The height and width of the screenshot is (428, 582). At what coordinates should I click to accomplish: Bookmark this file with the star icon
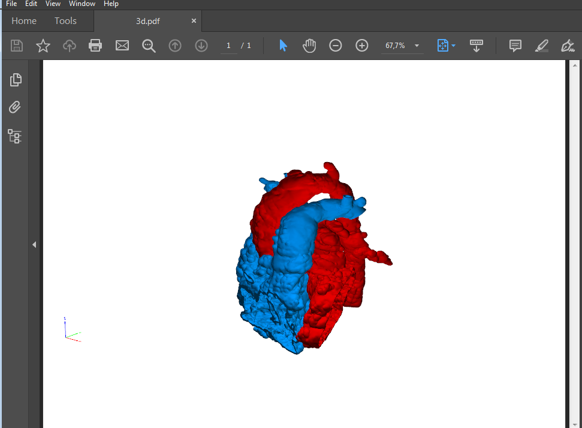(x=43, y=46)
